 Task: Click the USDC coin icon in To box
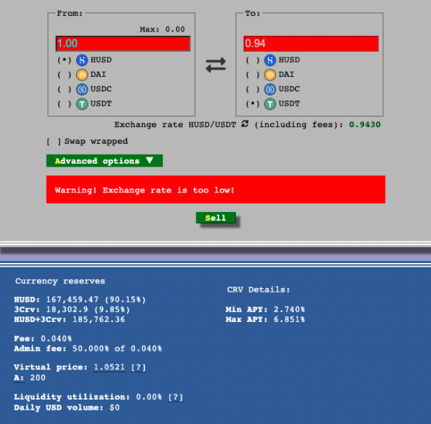(270, 89)
